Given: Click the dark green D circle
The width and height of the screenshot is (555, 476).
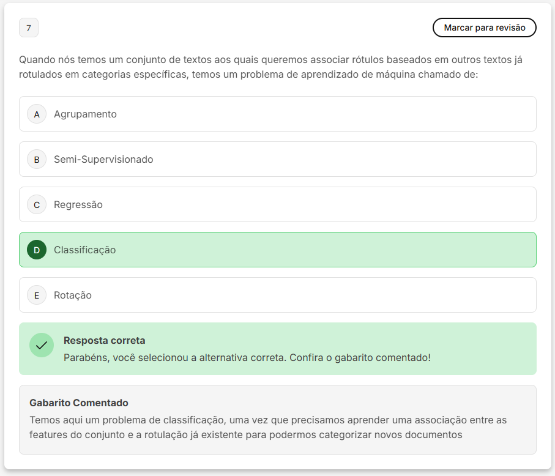Looking at the screenshot, I should pyautogui.click(x=37, y=250).
